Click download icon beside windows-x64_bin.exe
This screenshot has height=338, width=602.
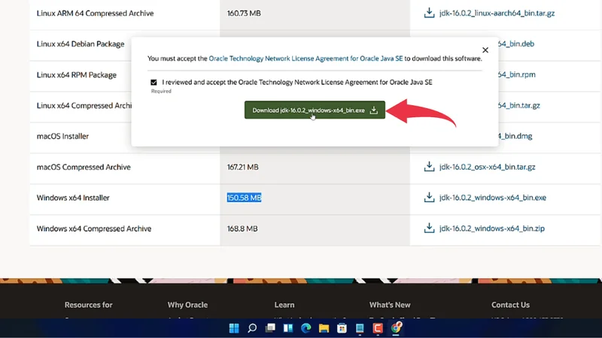click(429, 198)
